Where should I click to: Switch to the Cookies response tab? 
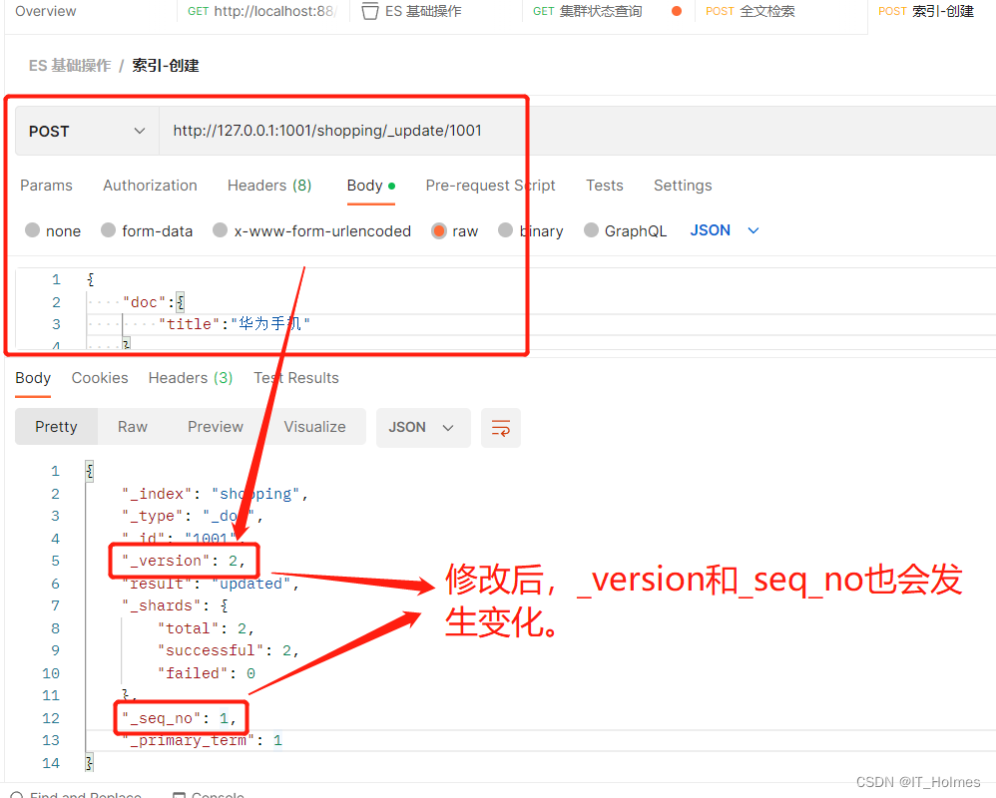(x=100, y=377)
